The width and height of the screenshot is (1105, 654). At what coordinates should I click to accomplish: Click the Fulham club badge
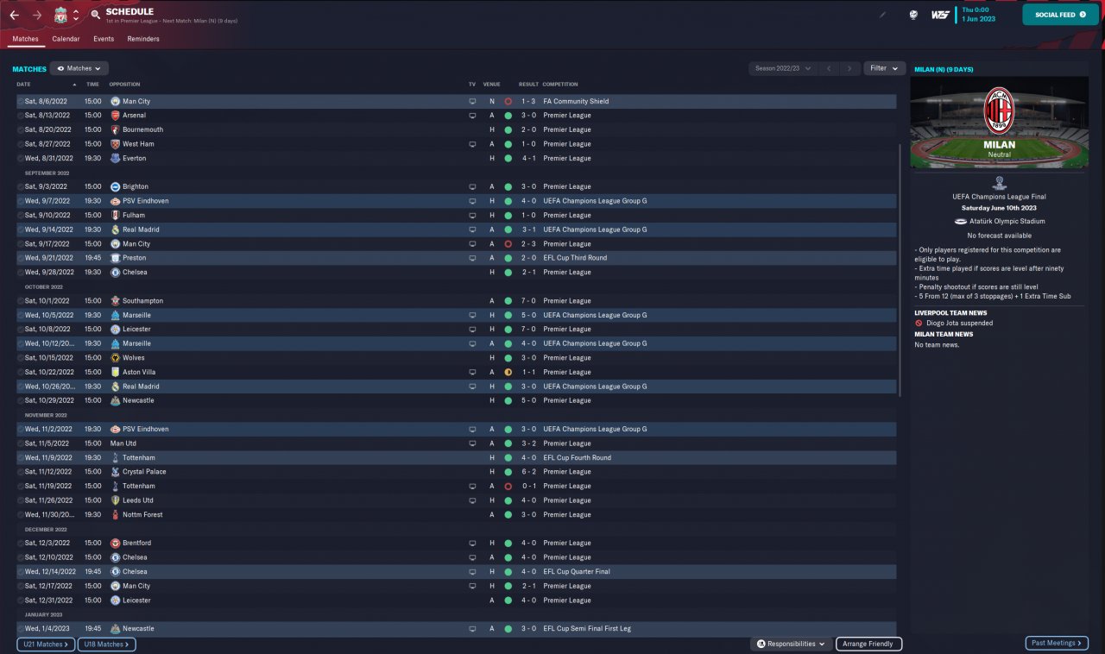pyautogui.click(x=115, y=216)
